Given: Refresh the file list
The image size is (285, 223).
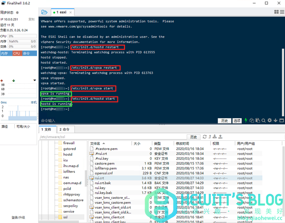Looking at the screenshot, I should (205, 137).
